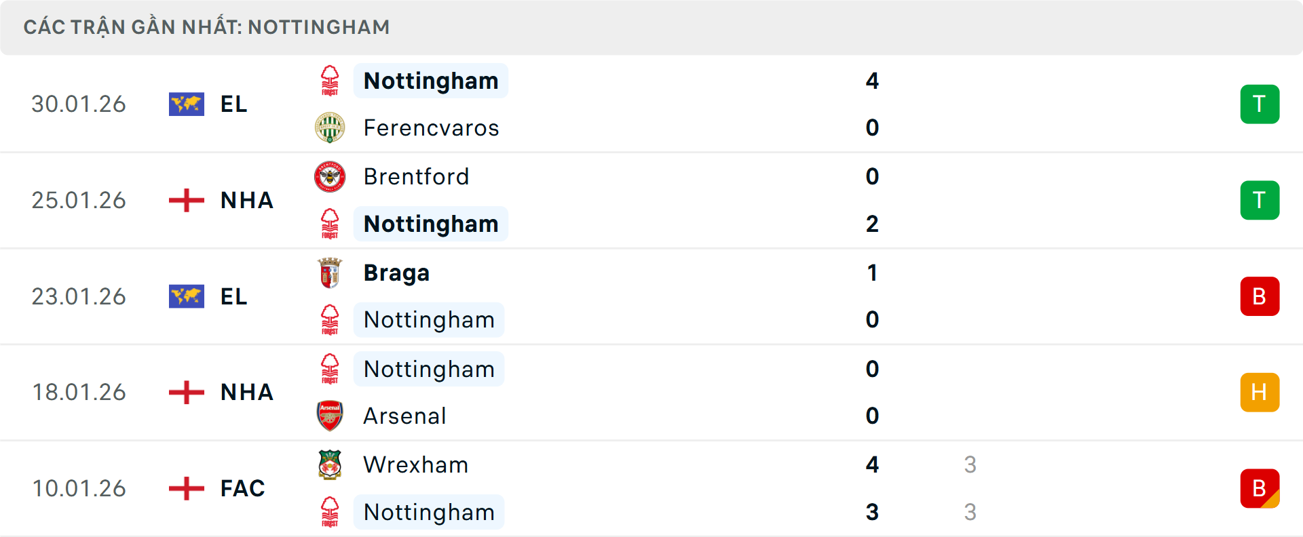Viewport: 1303px width, 537px height.
Task: Click the Ferencvaros club crest icon
Action: click(x=330, y=127)
